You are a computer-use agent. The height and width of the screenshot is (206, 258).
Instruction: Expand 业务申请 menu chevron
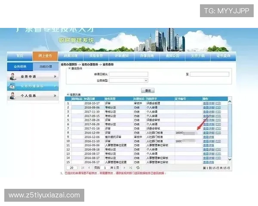[x=55, y=76]
